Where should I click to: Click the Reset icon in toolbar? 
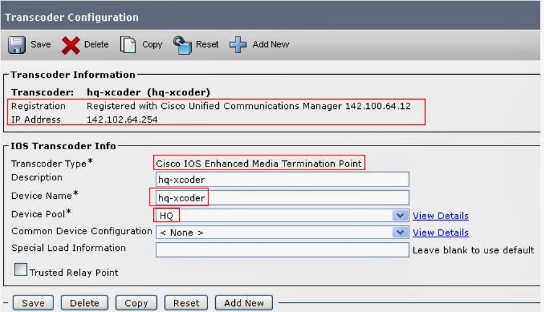point(183,45)
